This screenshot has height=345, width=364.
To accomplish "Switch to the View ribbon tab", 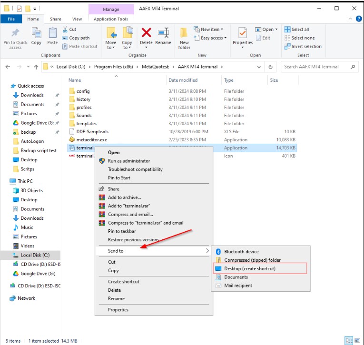I will click(x=77, y=19).
